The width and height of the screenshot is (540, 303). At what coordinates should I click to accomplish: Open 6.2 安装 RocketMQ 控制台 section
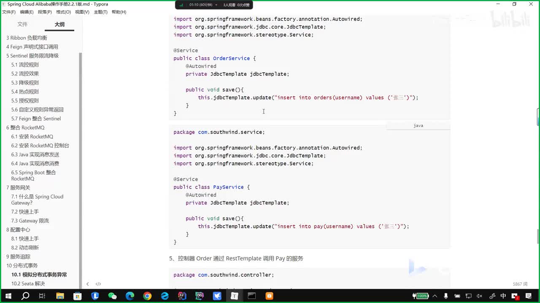(x=40, y=146)
